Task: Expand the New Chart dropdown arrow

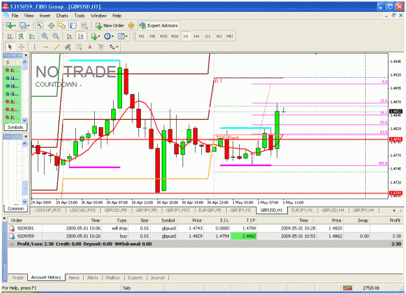Action: pos(14,26)
